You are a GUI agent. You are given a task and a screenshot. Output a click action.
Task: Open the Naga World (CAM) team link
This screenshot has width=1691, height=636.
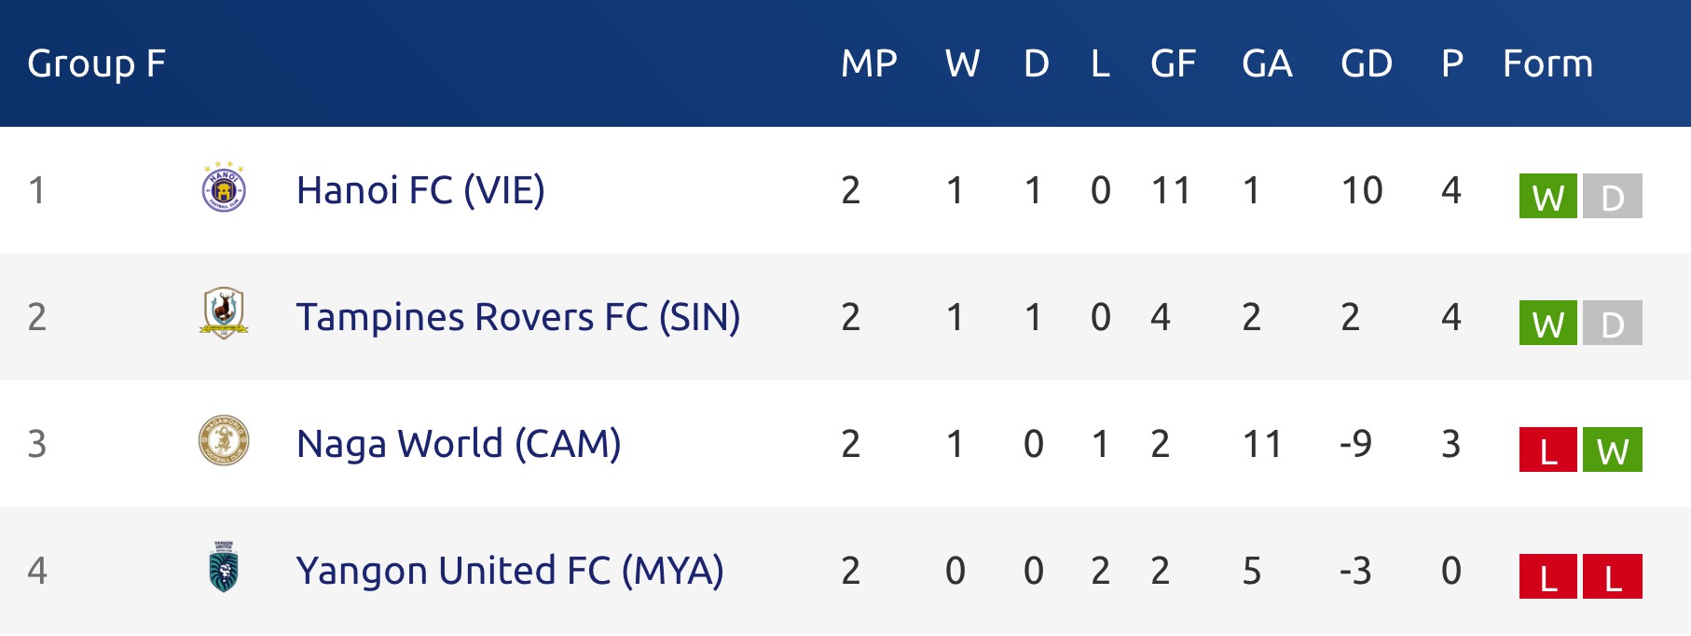click(x=459, y=444)
